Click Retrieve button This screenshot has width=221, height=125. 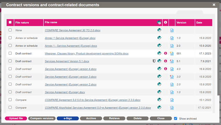(x=114, y=118)
